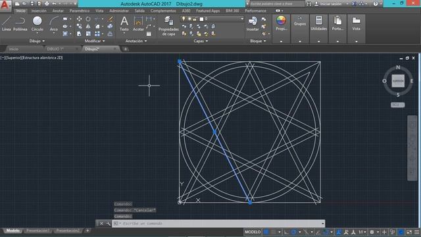421x237 pixels.
Task: Select the Acotar dimension tool
Action: (x=138, y=24)
